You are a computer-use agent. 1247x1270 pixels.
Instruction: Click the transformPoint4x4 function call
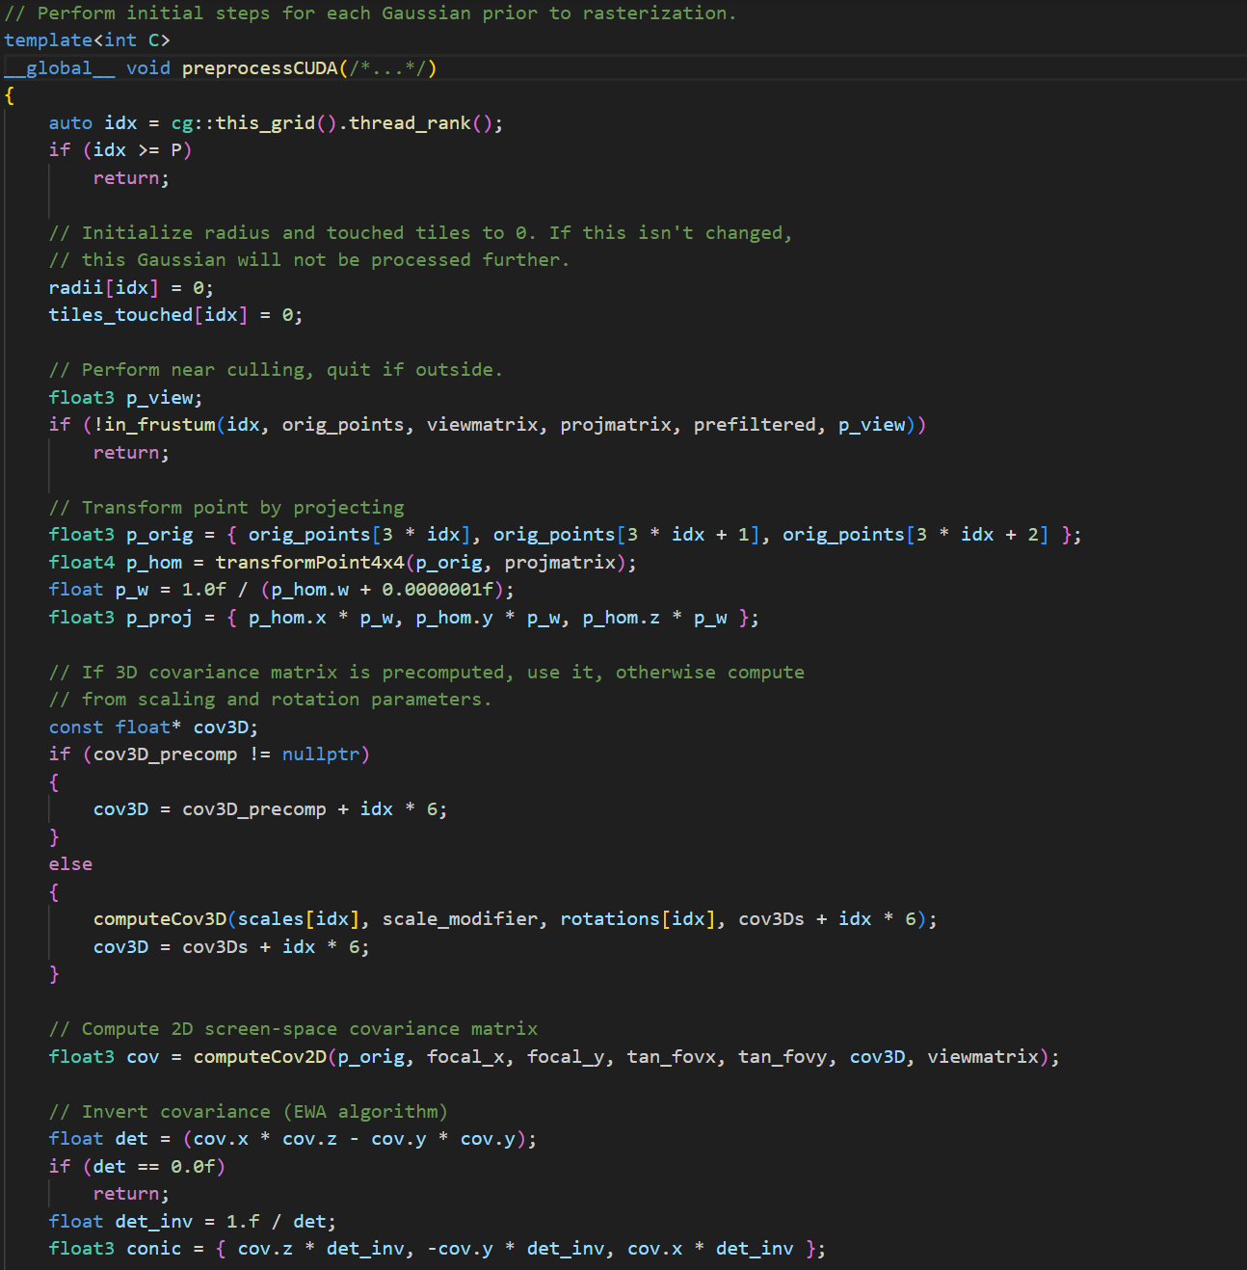pyautogui.click(x=310, y=563)
